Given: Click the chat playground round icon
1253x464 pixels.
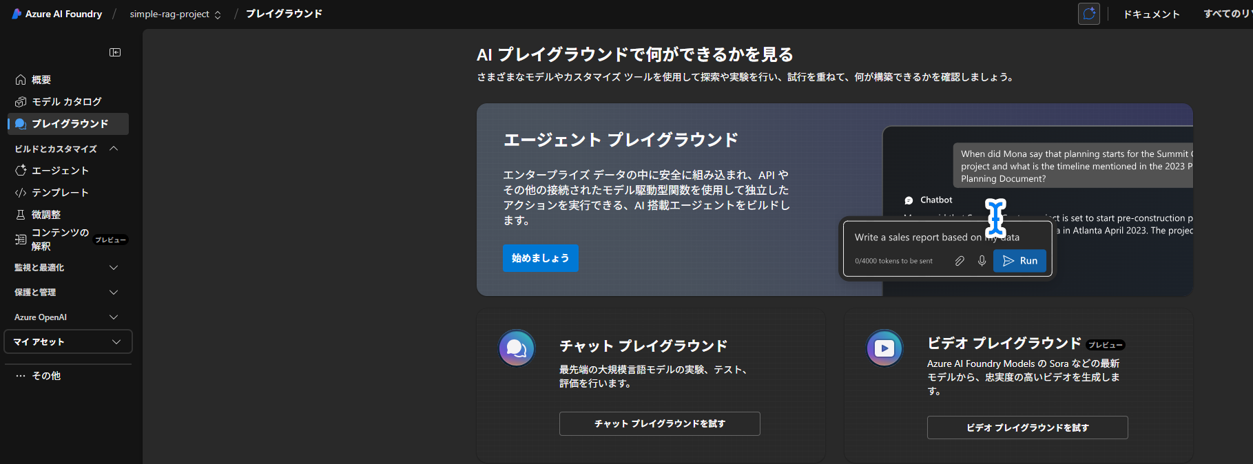Looking at the screenshot, I should [517, 348].
